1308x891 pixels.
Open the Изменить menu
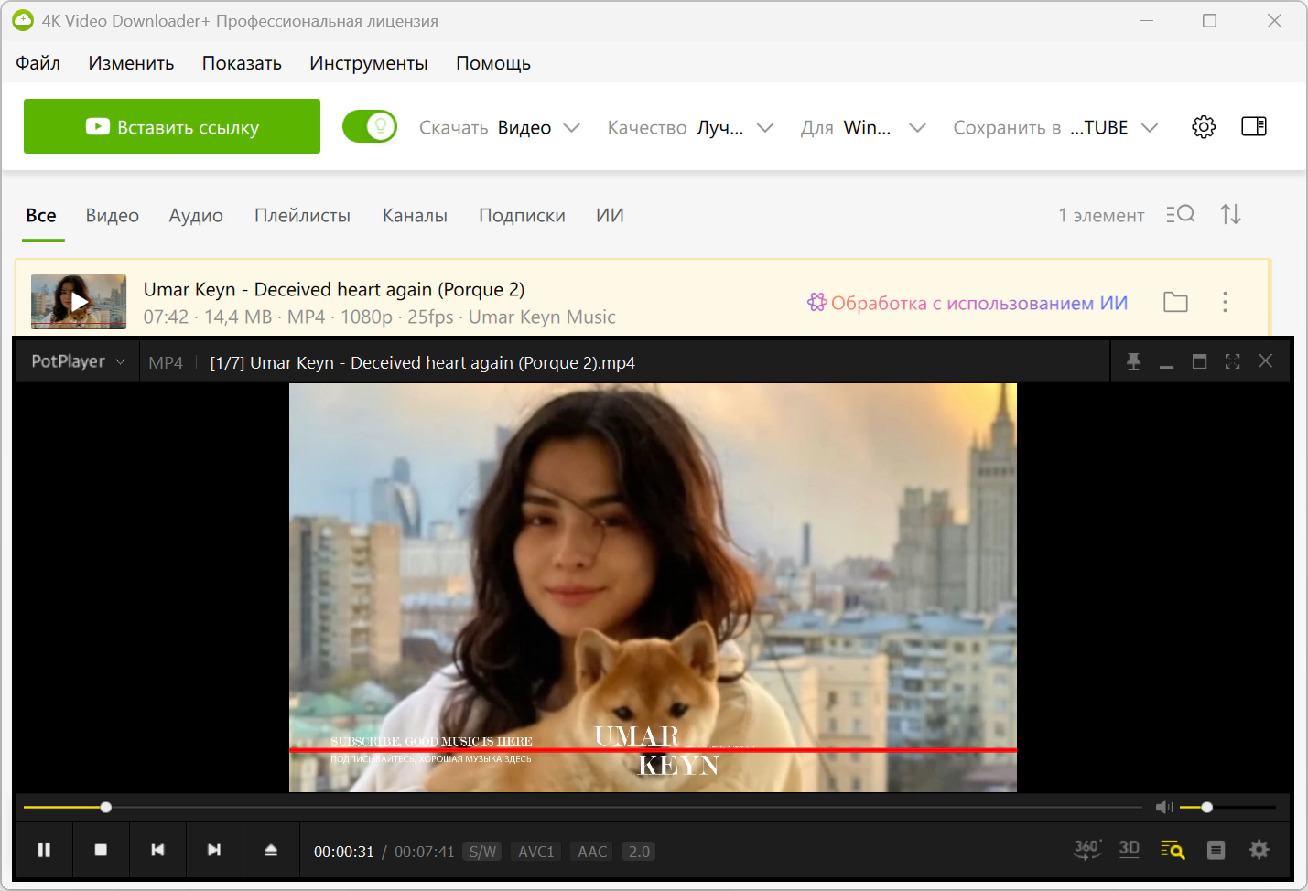click(x=131, y=63)
